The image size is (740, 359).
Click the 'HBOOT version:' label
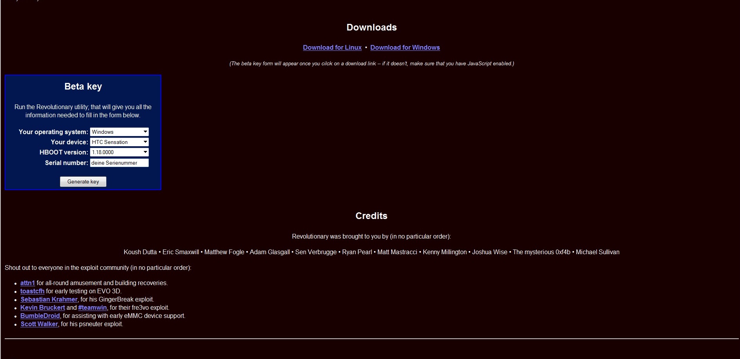[x=64, y=152]
